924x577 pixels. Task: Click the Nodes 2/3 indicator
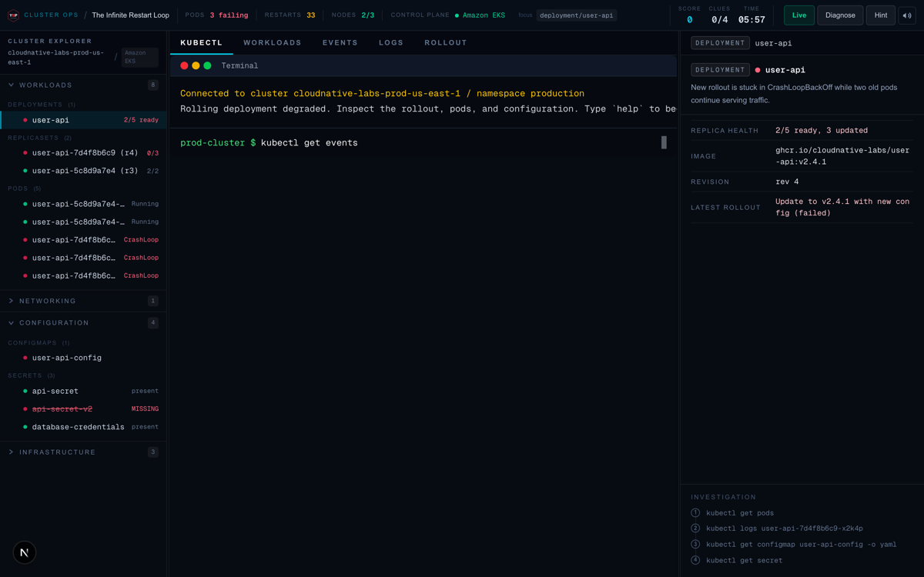[353, 15]
